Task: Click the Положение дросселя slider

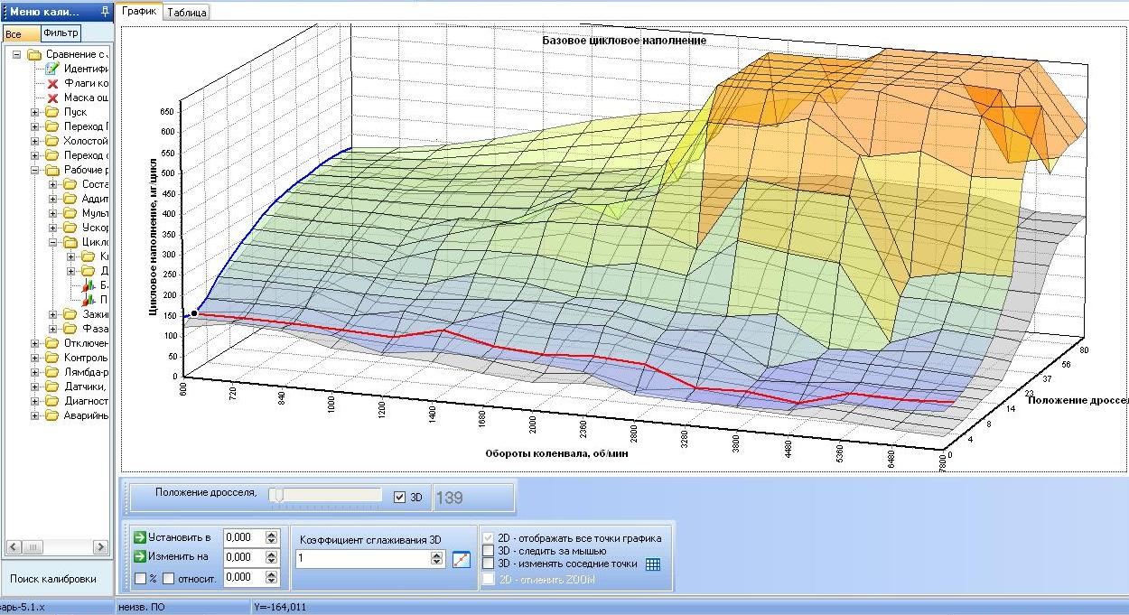Action: click(329, 495)
